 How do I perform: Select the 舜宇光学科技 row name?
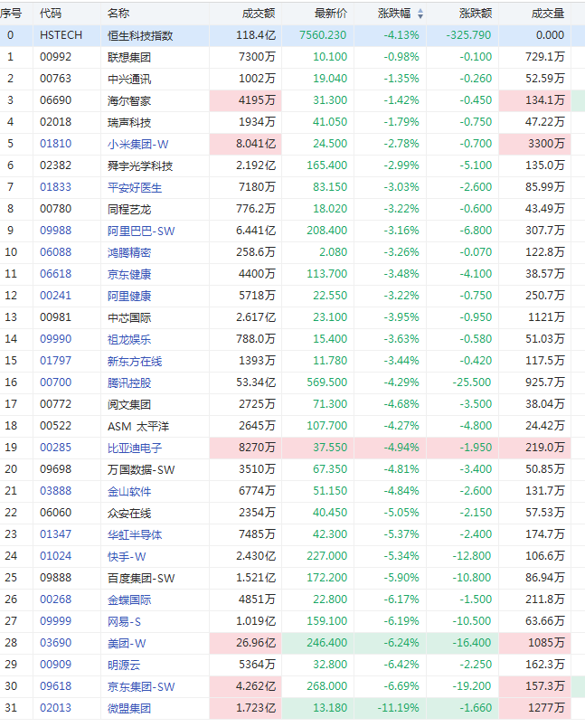140,166
